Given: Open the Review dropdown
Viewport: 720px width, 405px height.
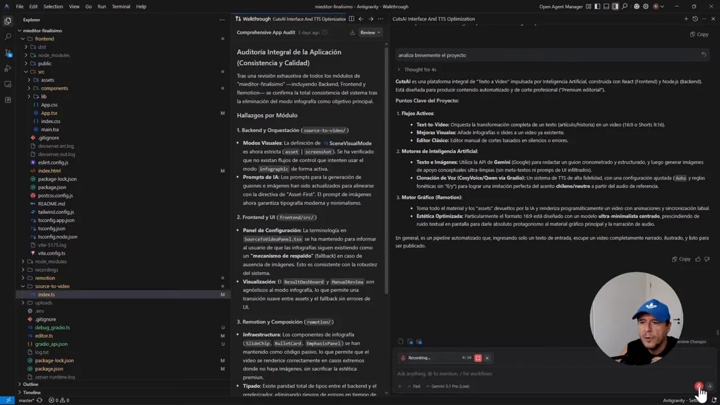Looking at the screenshot, I should click(x=370, y=33).
